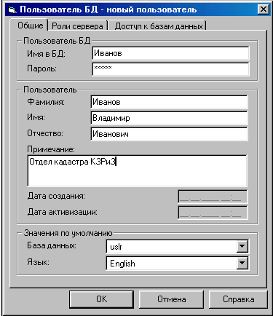Click the Имя field with Владимир
Viewport: 273px width, 316px height.
tap(169, 118)
